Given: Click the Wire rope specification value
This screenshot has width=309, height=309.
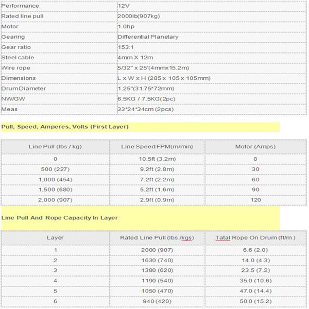Looking at the screenshot, I should pos(153,68).
